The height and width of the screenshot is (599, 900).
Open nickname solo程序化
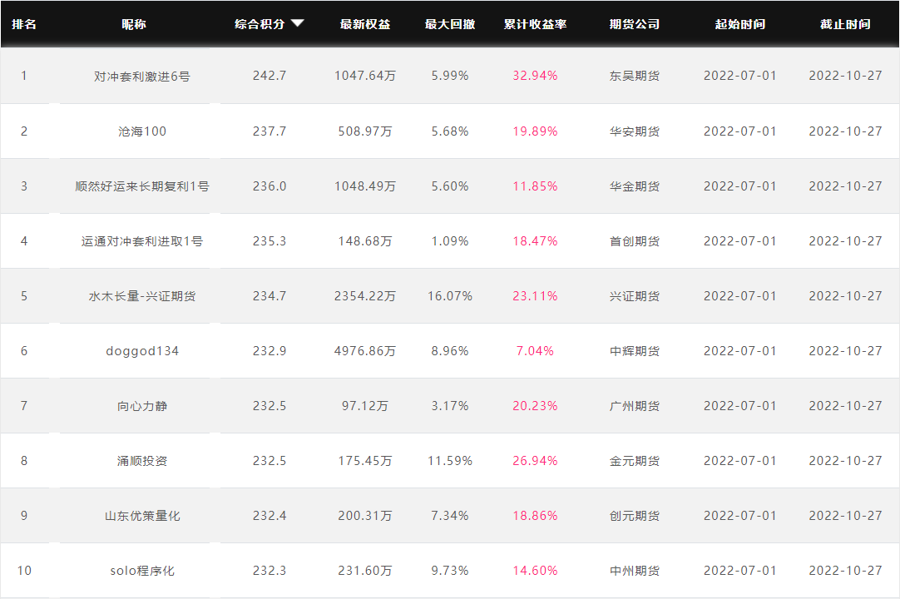point(141,571)
